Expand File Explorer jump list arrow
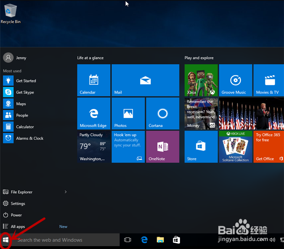The width and height of the screenshot is (284, 249). click(x=66, y=192)
